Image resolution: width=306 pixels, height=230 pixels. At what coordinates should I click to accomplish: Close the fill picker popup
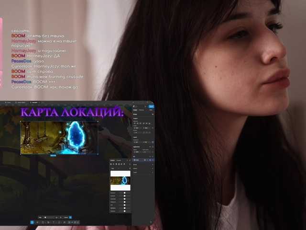click(130, 161)
